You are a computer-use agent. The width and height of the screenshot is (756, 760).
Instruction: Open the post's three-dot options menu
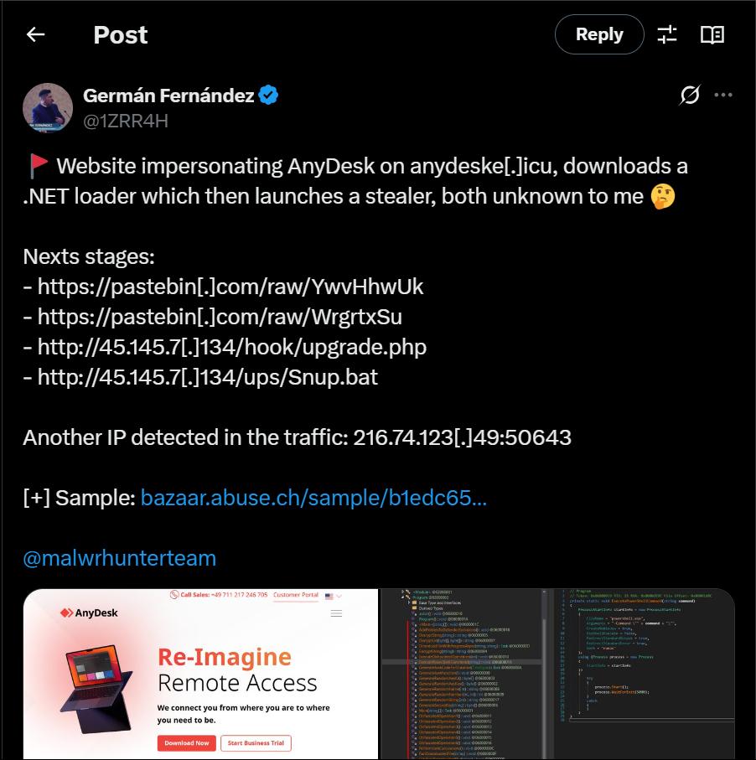(x=724, y=95)
